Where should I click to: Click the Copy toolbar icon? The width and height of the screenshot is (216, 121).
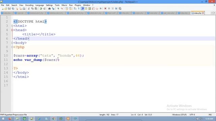point(32,9)
